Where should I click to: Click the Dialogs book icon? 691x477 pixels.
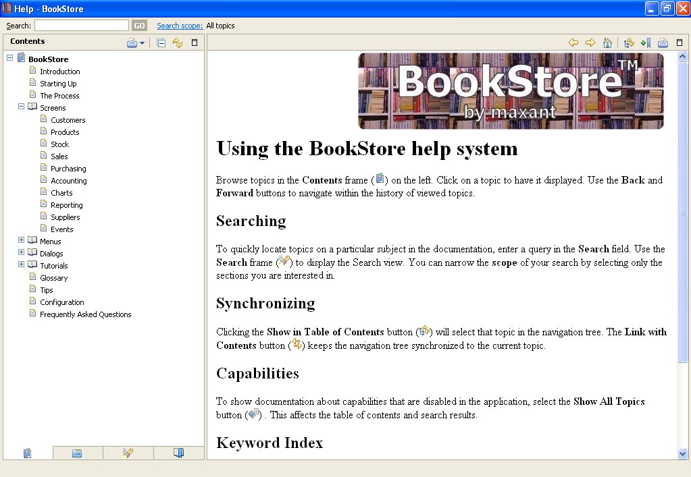(x=32, y=252)
